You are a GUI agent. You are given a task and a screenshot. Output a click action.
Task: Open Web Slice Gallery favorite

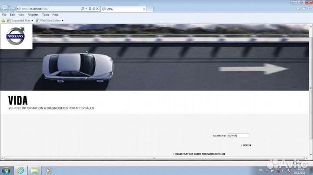point(48,20)
